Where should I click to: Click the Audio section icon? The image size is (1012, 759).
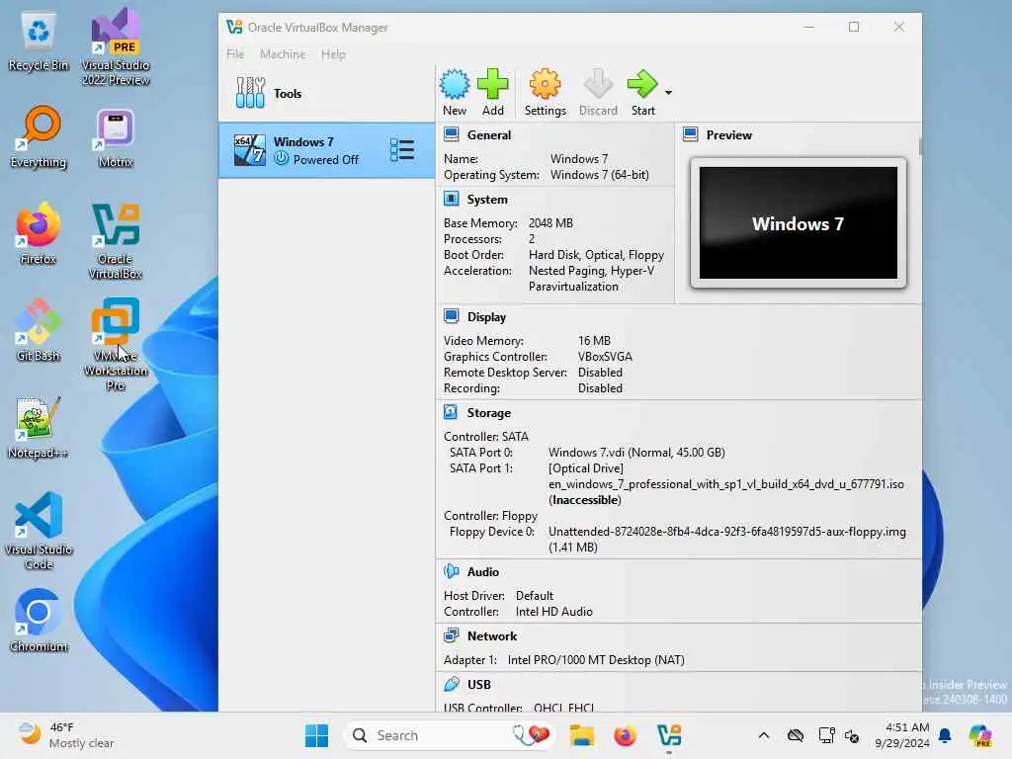point(451,571)
